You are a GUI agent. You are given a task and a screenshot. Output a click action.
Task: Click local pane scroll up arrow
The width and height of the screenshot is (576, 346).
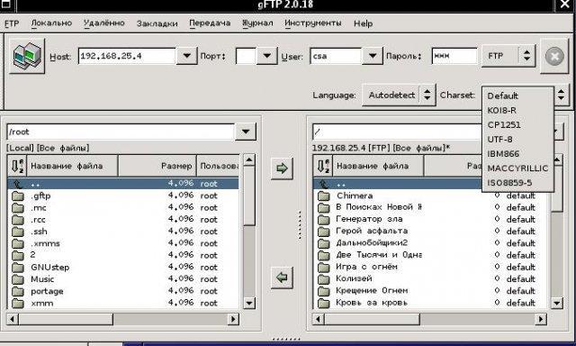coord(249,160)
